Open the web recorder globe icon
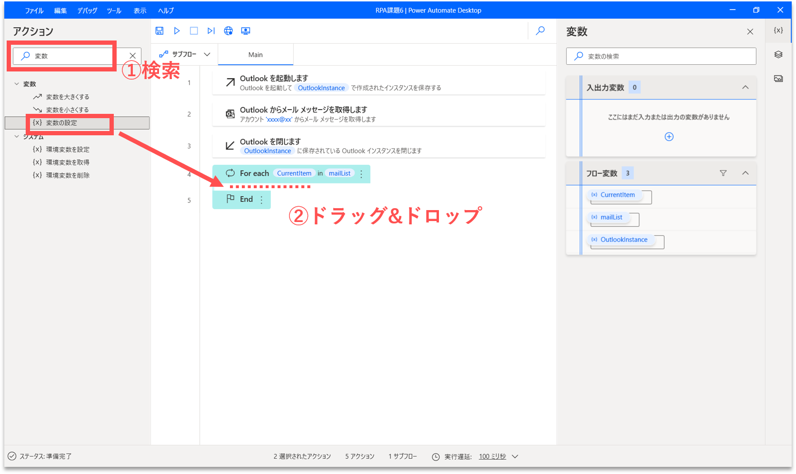 [229, 31]
